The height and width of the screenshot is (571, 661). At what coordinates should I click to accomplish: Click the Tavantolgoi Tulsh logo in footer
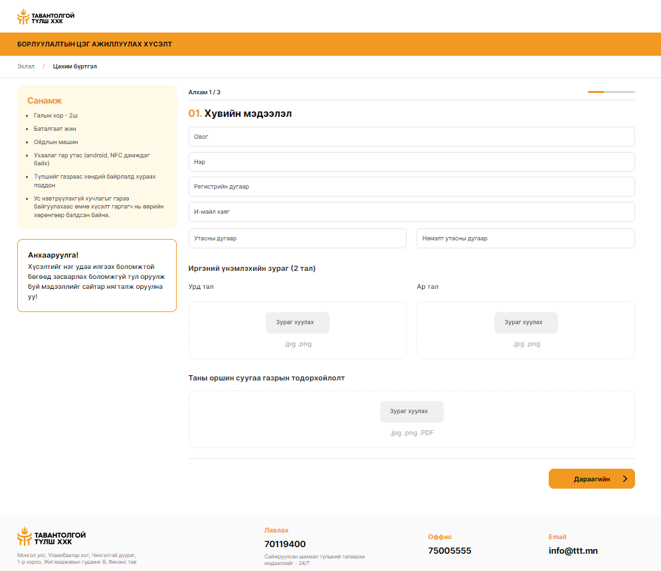51,537
